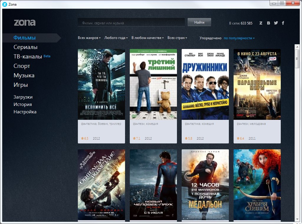This screenshot has width=302, height=224.
Task: Open the Twitter social icon
Action: tap(276, 23)
